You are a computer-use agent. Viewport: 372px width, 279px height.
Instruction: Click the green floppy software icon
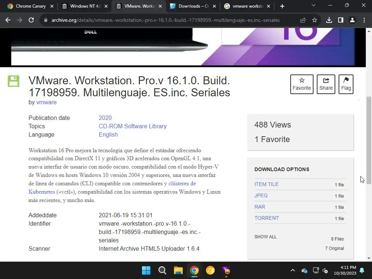[x=13, y=81]
